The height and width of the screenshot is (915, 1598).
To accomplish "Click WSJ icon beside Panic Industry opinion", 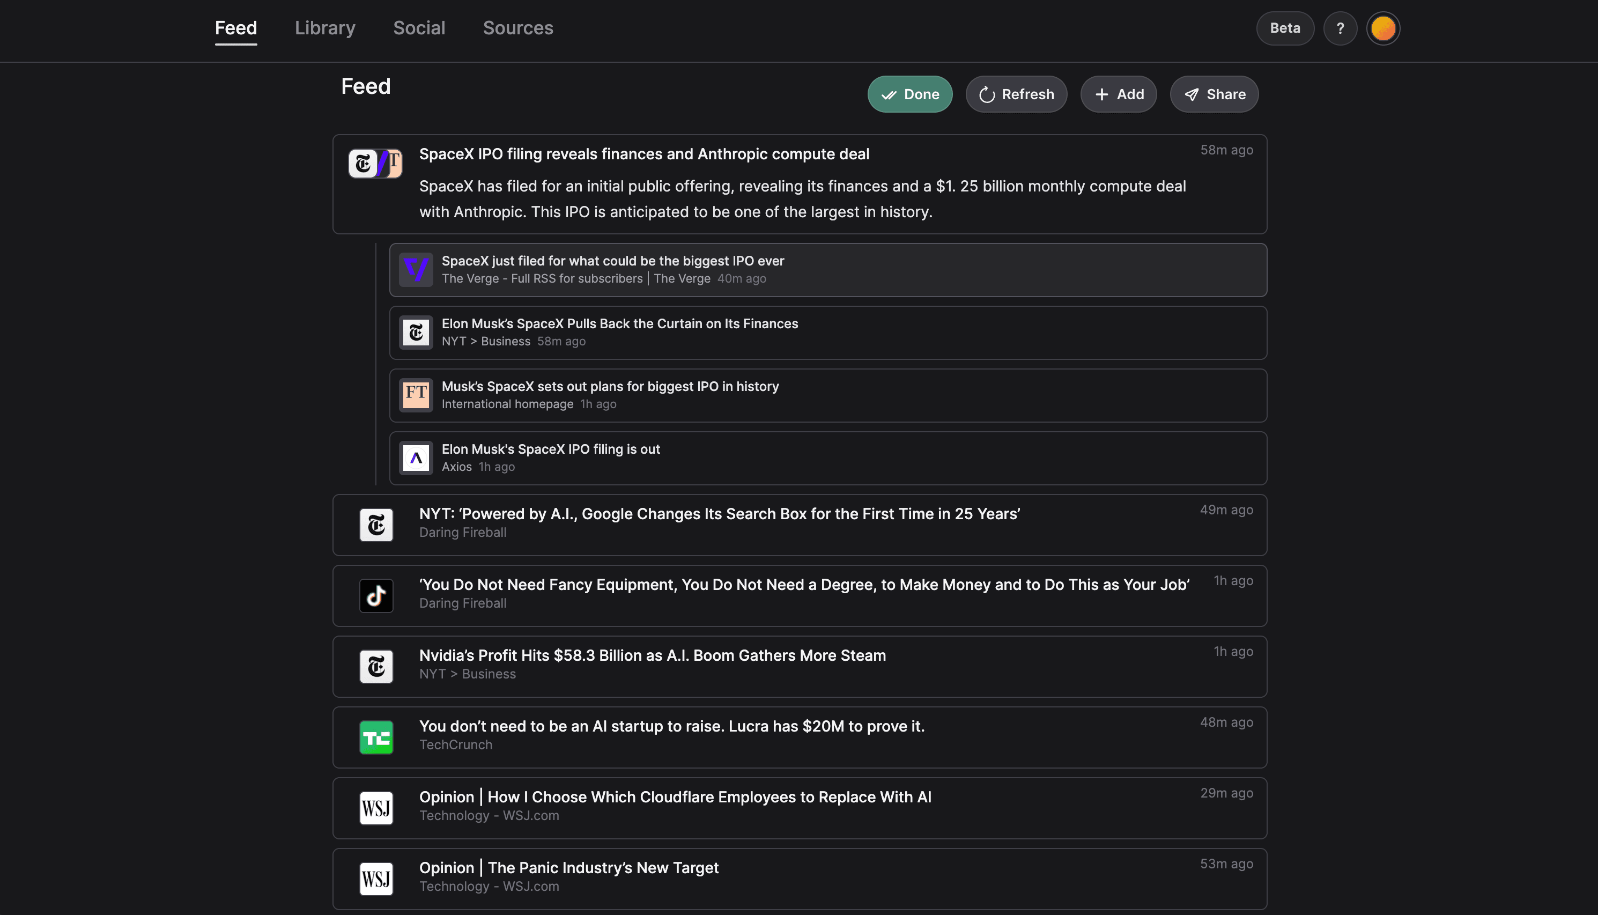I will click(x=376, y=879).
